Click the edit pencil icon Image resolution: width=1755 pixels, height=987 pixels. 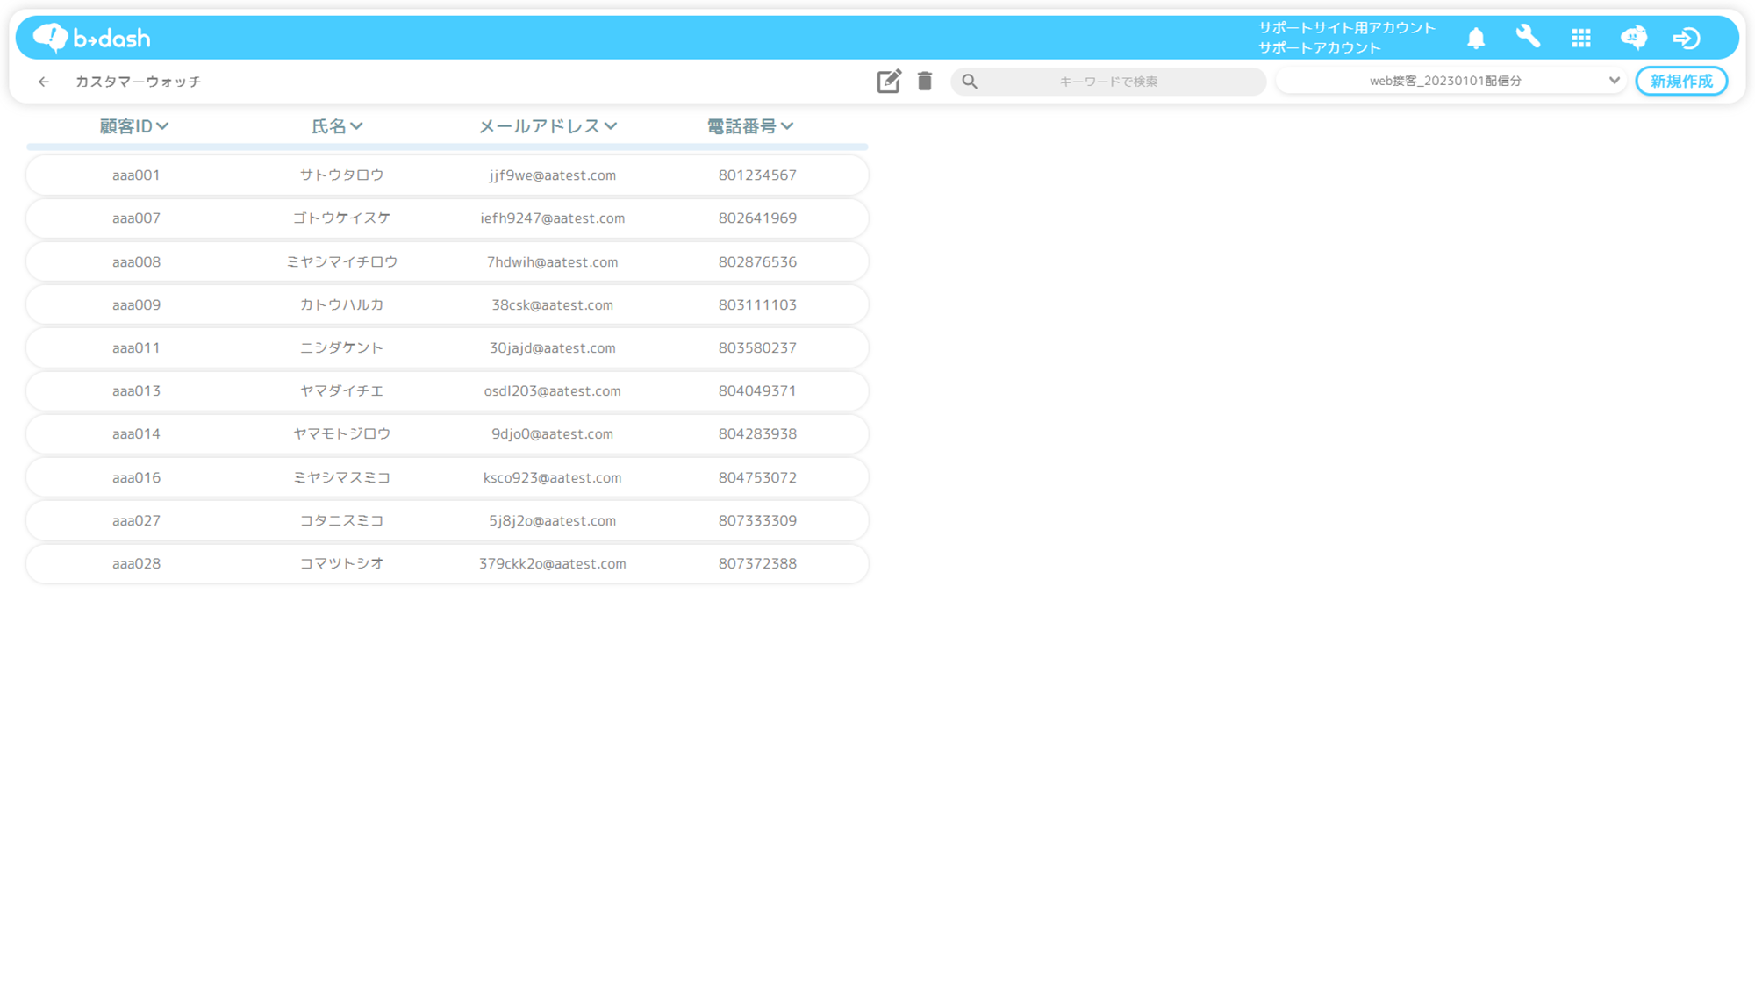coord(888,81)
